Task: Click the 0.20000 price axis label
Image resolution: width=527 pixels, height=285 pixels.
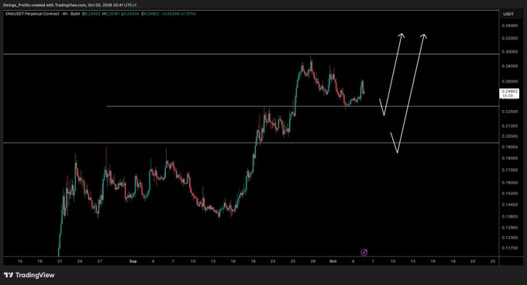Action: [509, 136]
